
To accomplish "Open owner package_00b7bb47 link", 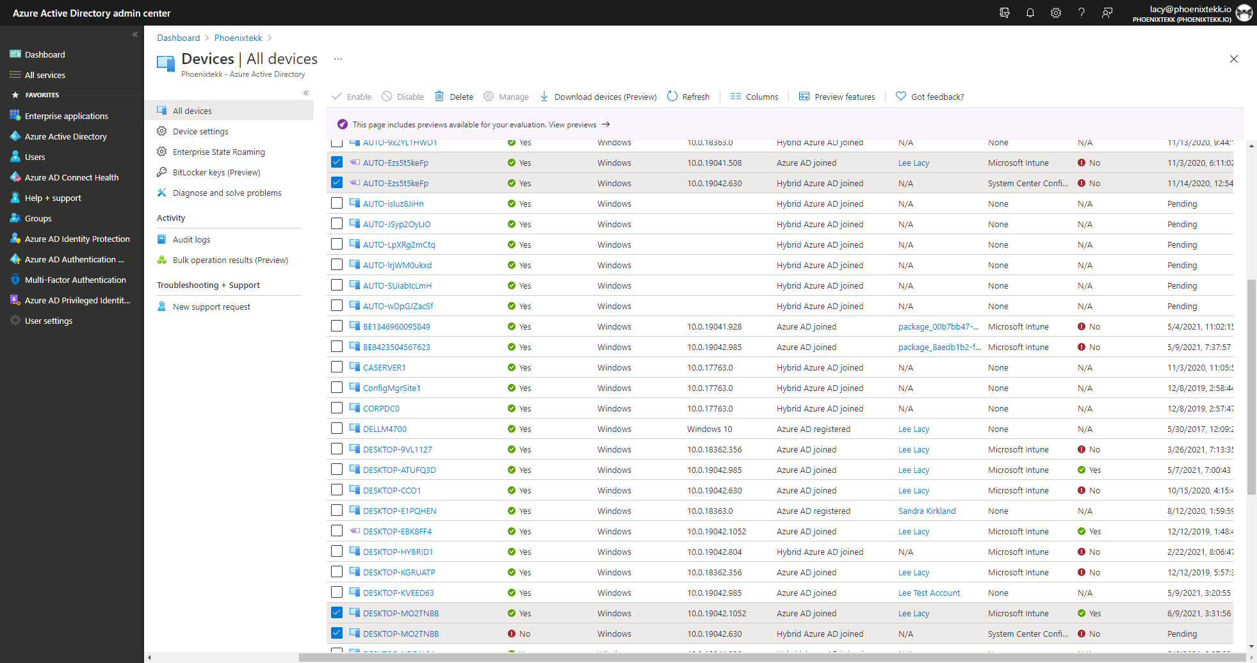I will (x=939, y=326).
